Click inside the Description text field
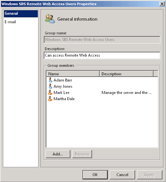This screenshot has height=182, width=166. [x=102, y=55]
